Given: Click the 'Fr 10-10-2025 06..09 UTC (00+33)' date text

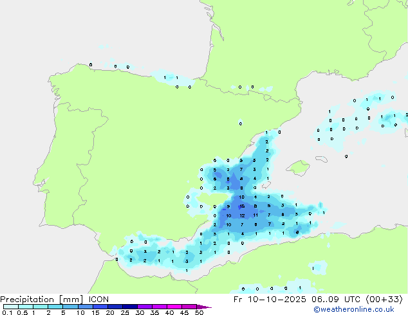Looking at the screenshot, I should point(319,300).
